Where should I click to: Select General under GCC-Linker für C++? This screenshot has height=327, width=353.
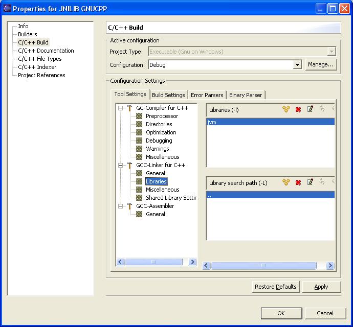pos(156,173)
